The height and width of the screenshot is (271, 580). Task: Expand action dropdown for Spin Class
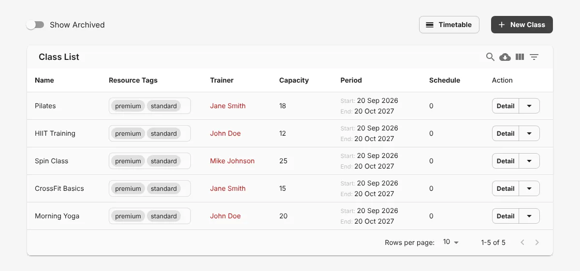[529, 161]
